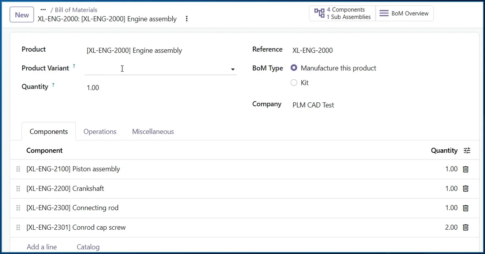
Task: Delete the Piston assembly component line
Action: pyautogui.click(x=466, y=169)
